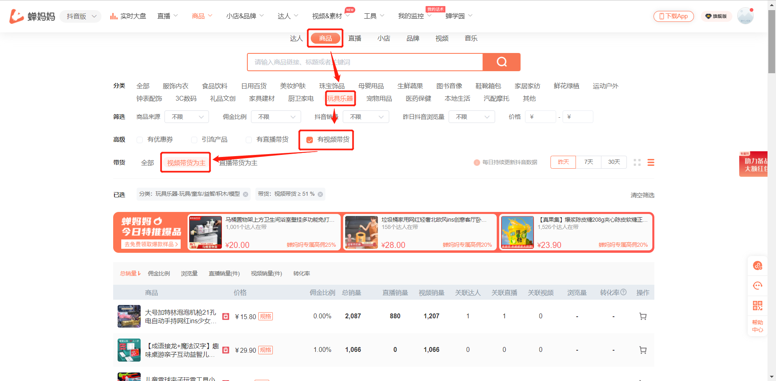The height and width of the screenshot is (381, 776).
Task: Click the 助力备战 red packet banner
Action: tap(753, 164)
